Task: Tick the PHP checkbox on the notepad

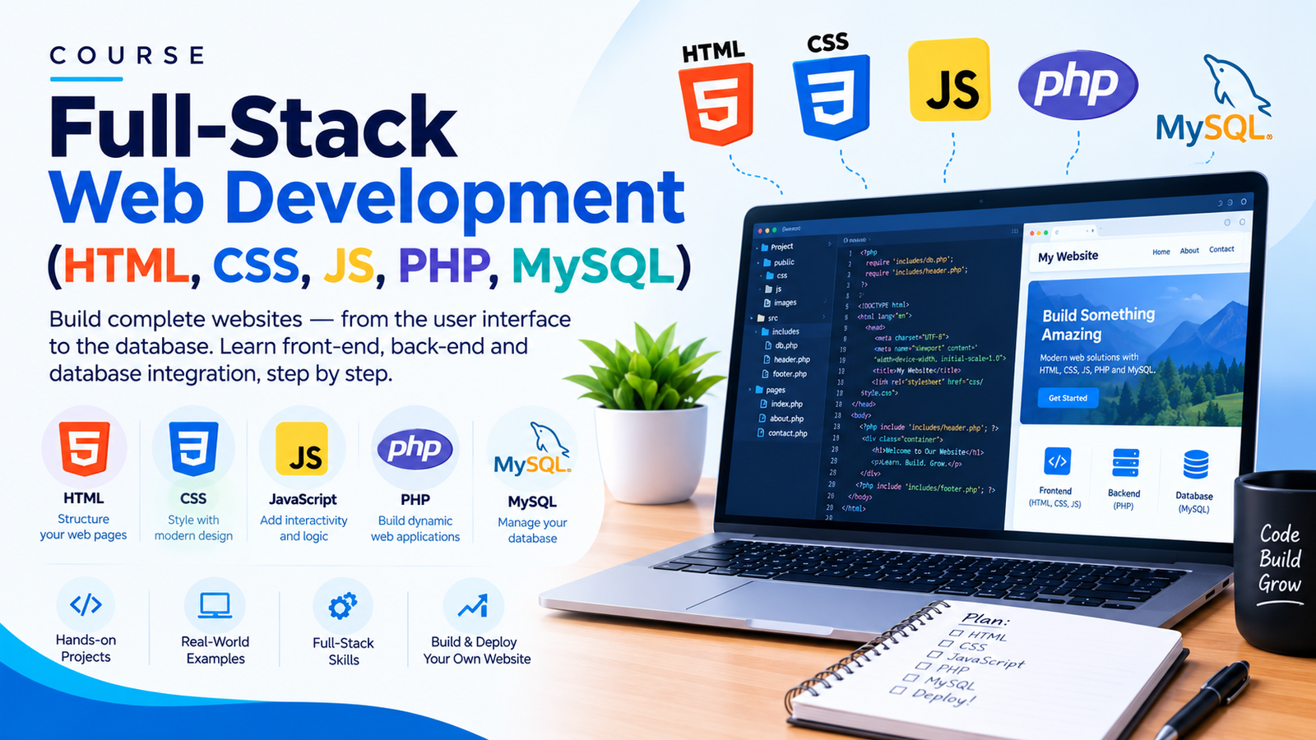Action: 922,666
